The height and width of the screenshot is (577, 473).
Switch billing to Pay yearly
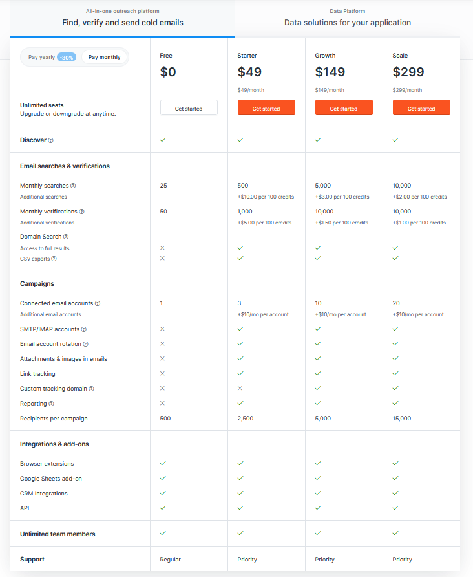41,57
